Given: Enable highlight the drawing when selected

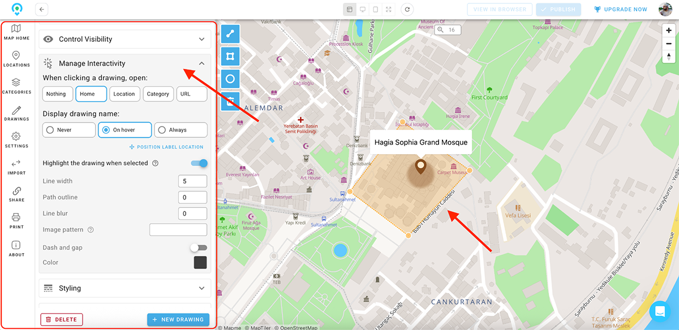Looking at the screenshot, I should 199,163.
